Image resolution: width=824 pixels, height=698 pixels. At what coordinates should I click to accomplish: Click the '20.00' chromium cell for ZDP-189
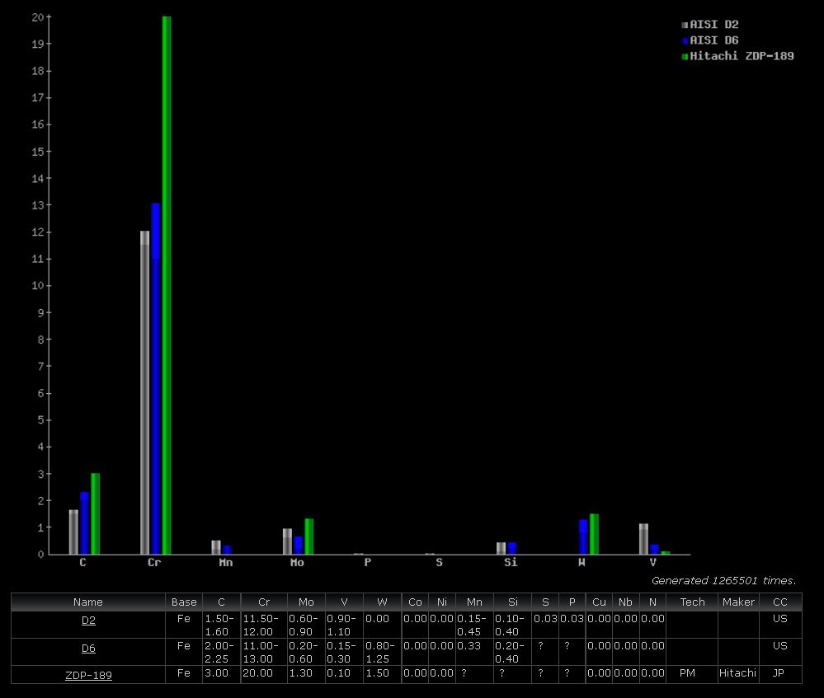pyautogui.click(x=264, y=673)
